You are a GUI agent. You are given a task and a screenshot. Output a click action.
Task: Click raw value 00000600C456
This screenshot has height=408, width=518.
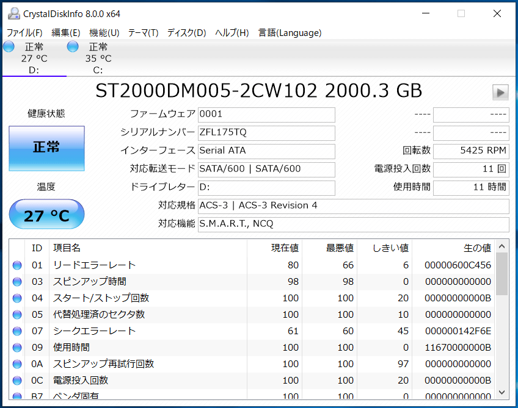(x=458, y=265)
